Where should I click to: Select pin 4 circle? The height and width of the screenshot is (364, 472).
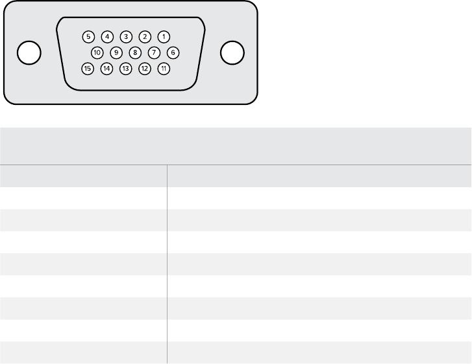click(x=107, y=37)
